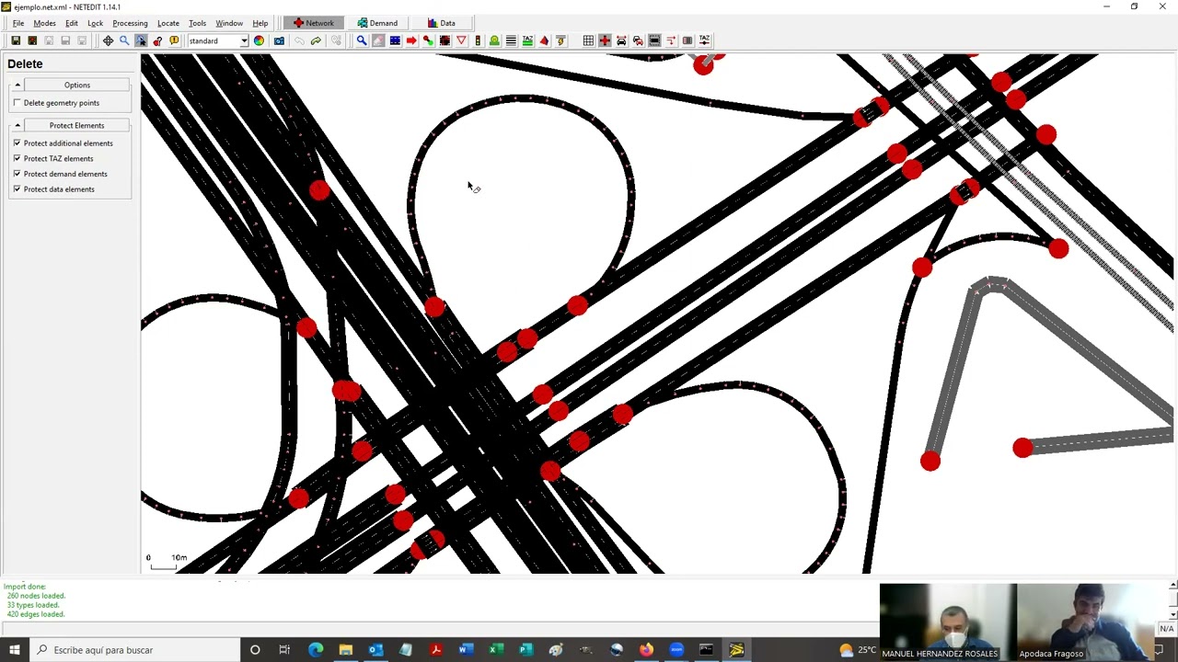Click the 420 edges loaded message
1178x662 pixels.
click(36, 614)
